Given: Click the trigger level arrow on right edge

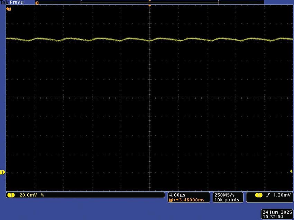Looking at the screenshot, I should tap(291, 171).
